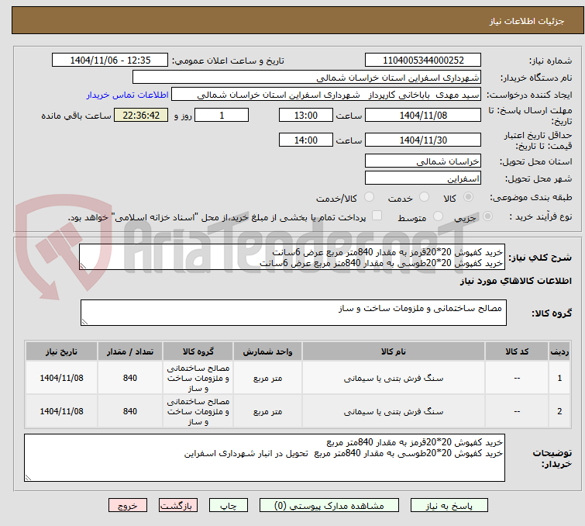Click the گروه کالا table column header
Screen dimensions: 585x526
(x=198, y=351)
